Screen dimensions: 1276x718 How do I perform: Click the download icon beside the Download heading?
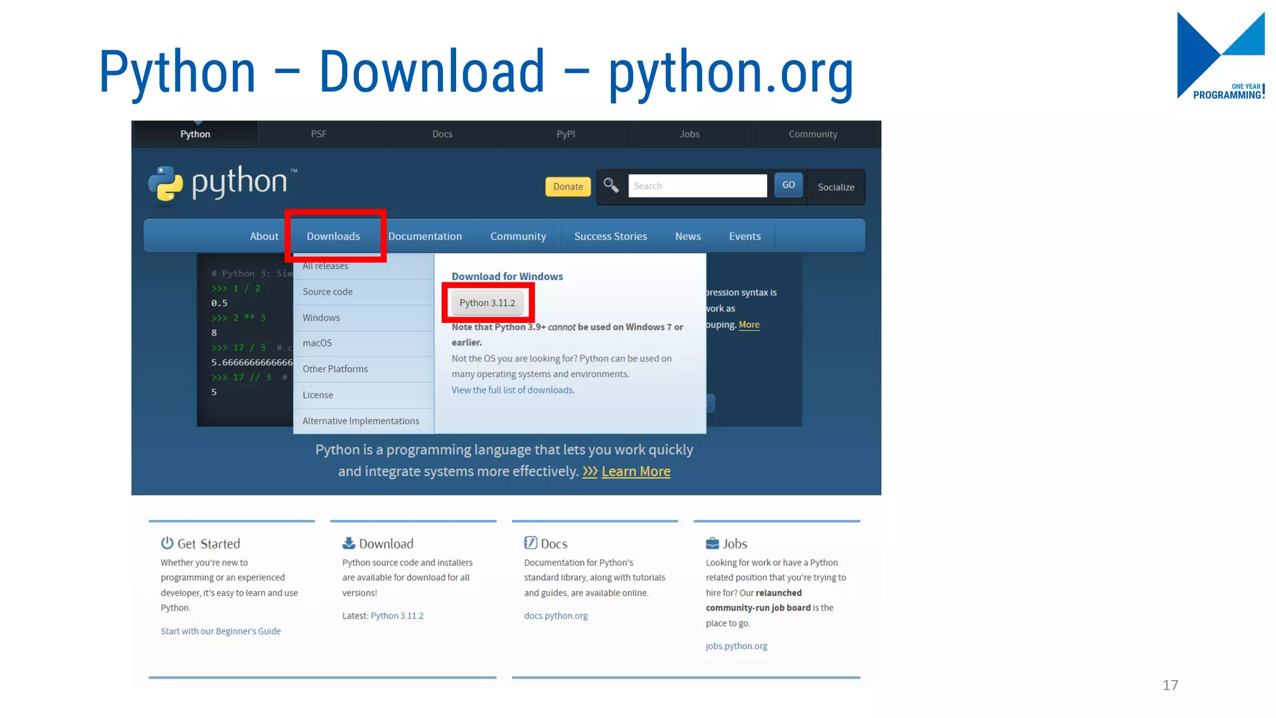click(349, 543)
